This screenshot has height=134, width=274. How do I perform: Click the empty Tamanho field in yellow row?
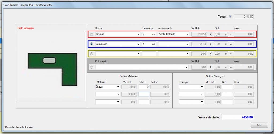click(x=149, y=54)
